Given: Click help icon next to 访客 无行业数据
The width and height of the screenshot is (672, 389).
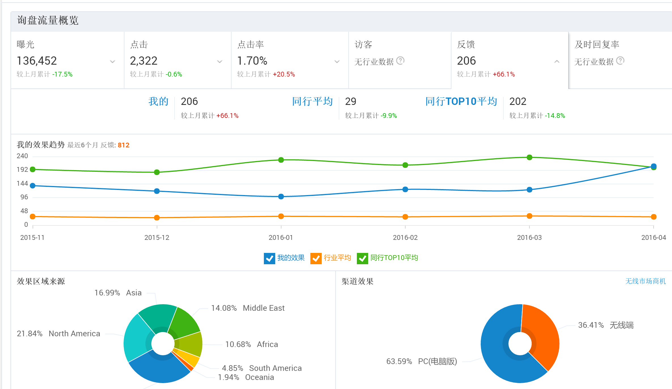Looking at the screenshot, I should pyautogui.click(x=400, y=61).
